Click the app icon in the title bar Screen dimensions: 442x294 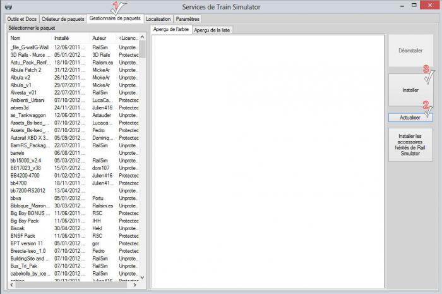pyautogui.click(x=7, y=6)
